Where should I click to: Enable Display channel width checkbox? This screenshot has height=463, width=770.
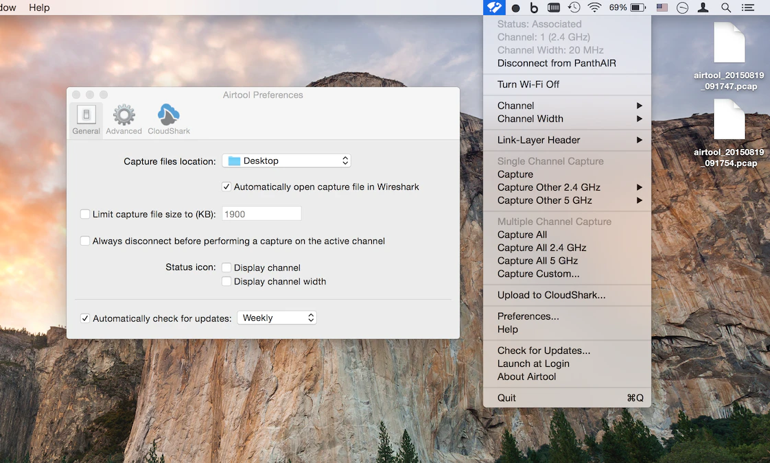pos(226,281)
